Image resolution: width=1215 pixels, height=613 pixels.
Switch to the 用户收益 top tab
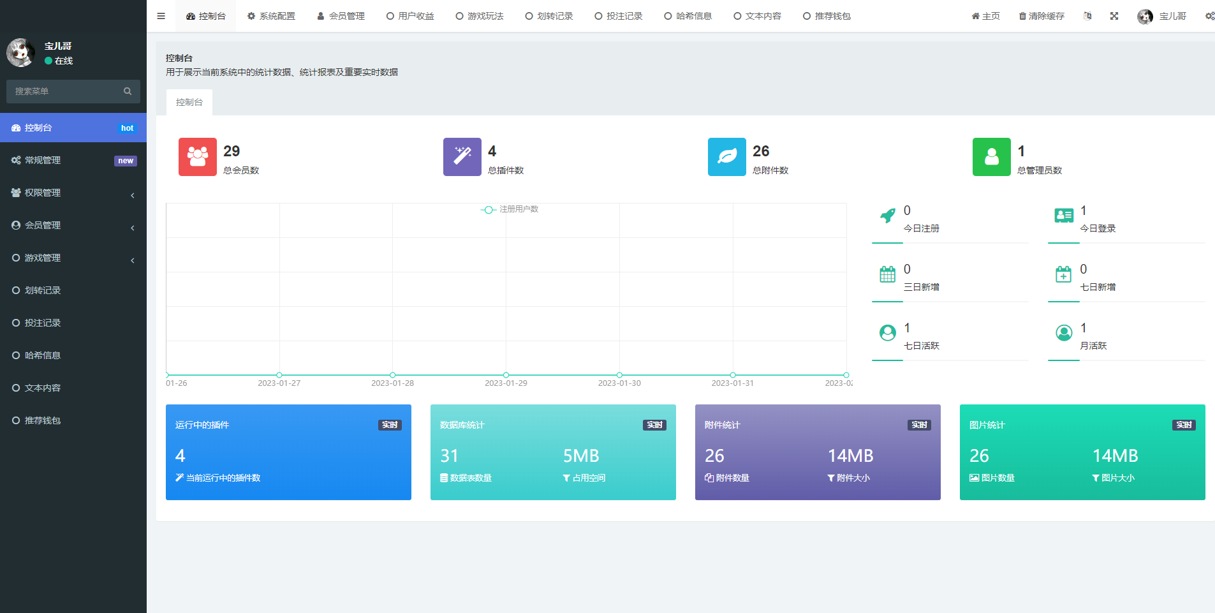(x=410, y=16)
